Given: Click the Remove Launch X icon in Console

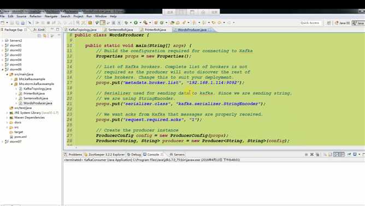Looking at the screenshot, I should click(312, 154).
